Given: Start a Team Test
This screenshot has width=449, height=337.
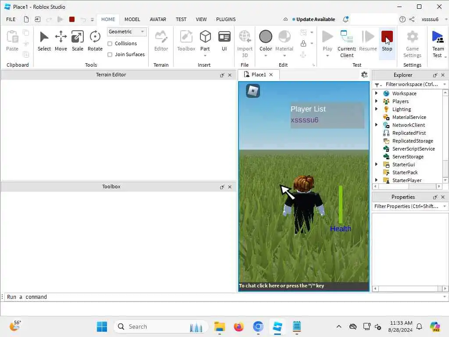Looking at the screenshot, I should (x=438, y=44).
